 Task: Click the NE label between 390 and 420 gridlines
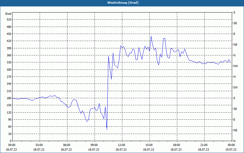pyautogui.click(x=235, y=45)
